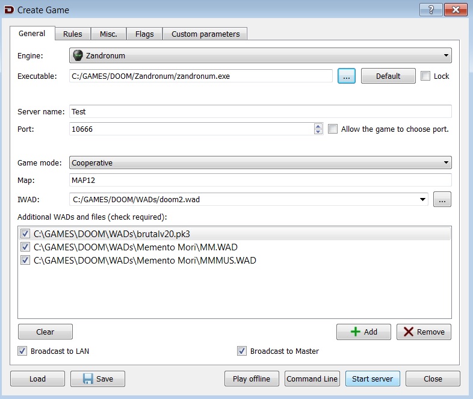Screen dimensions: 473x399
Task: Click the Save button with floppy icon
Action: click(97, 379)
